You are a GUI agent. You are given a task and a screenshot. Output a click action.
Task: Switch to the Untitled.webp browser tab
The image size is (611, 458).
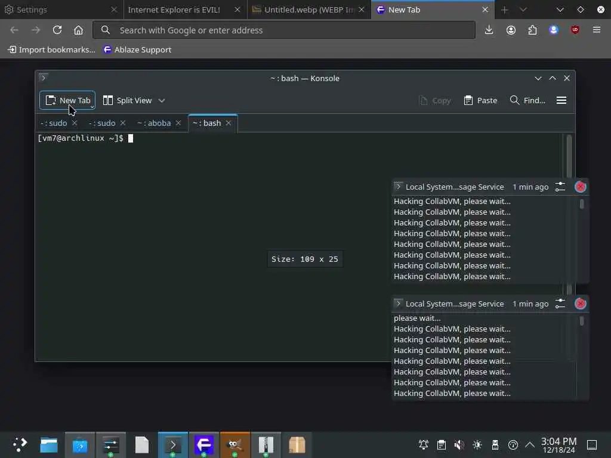(x=308, y=10)
